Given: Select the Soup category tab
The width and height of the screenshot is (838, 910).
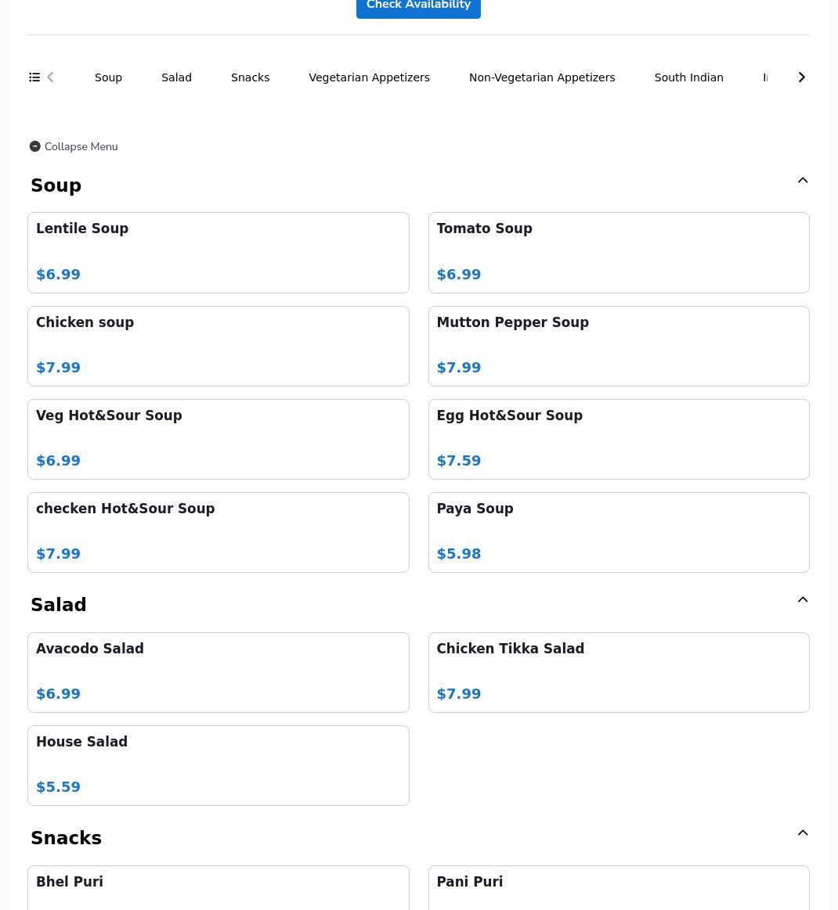Looking at the screenshot, I should click(109, 77).
